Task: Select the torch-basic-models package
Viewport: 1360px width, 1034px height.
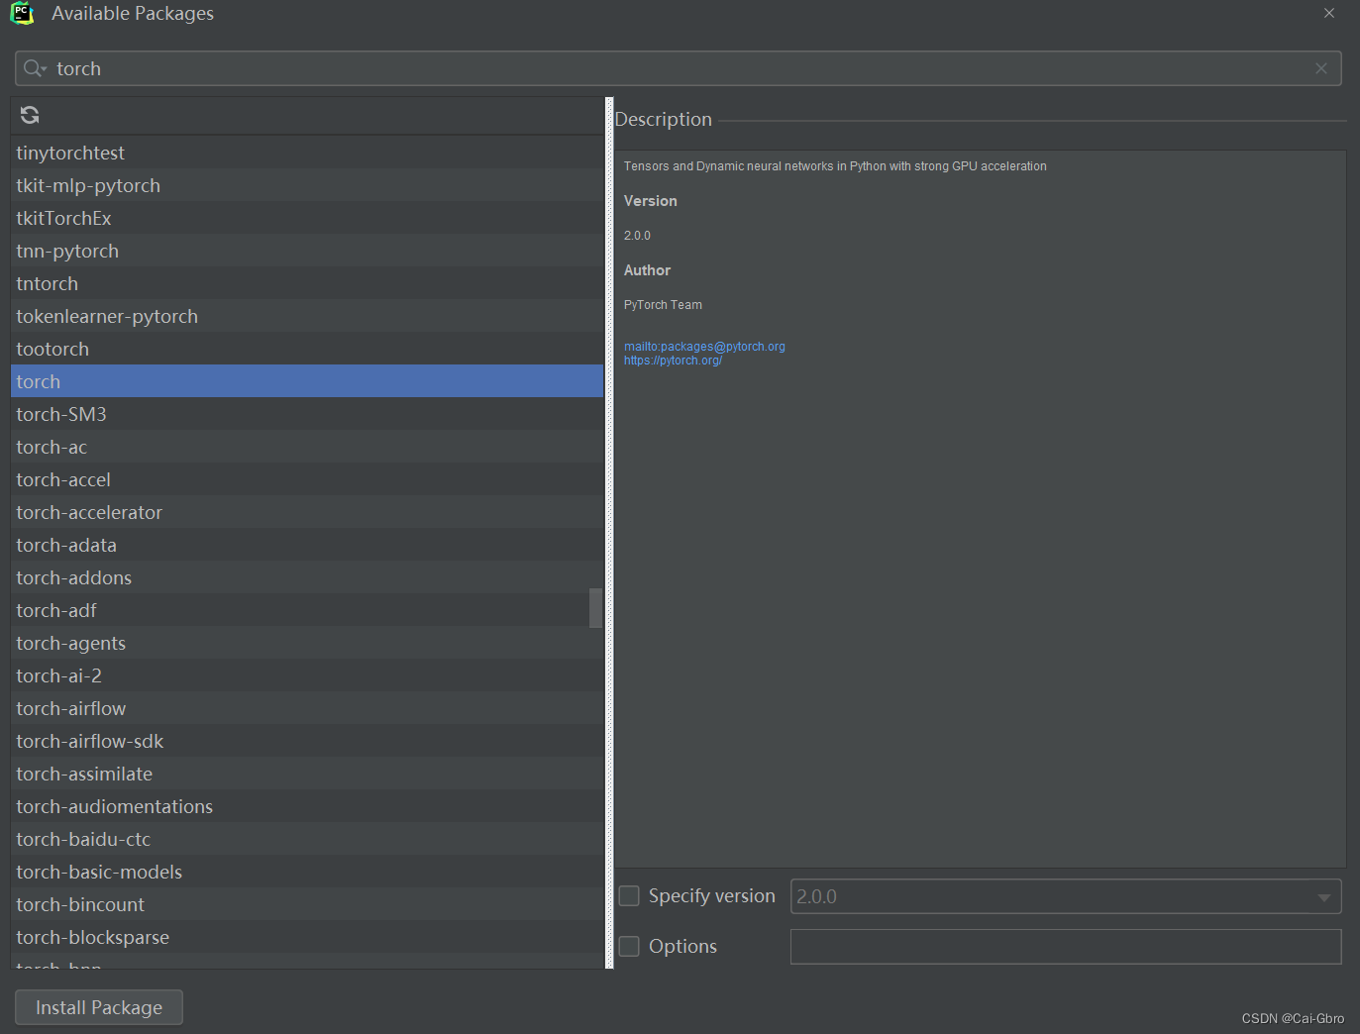Action: [307, 872]
